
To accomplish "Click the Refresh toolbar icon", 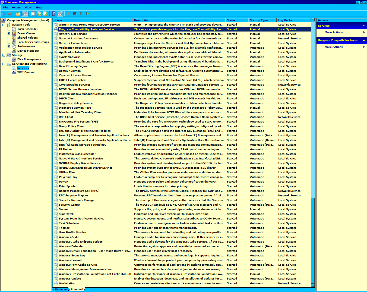I will (39, 14).
